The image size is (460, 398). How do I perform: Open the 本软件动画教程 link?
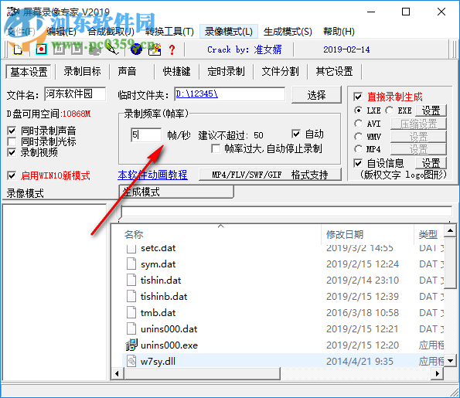pos(152,175)
